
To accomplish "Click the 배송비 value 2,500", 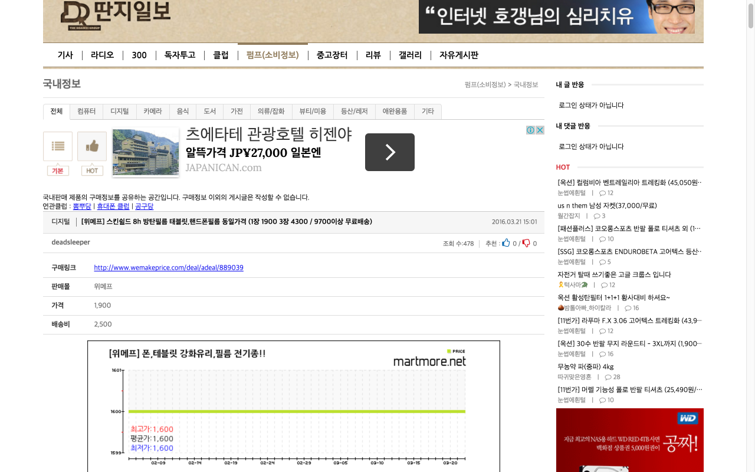I will [103, 324].
